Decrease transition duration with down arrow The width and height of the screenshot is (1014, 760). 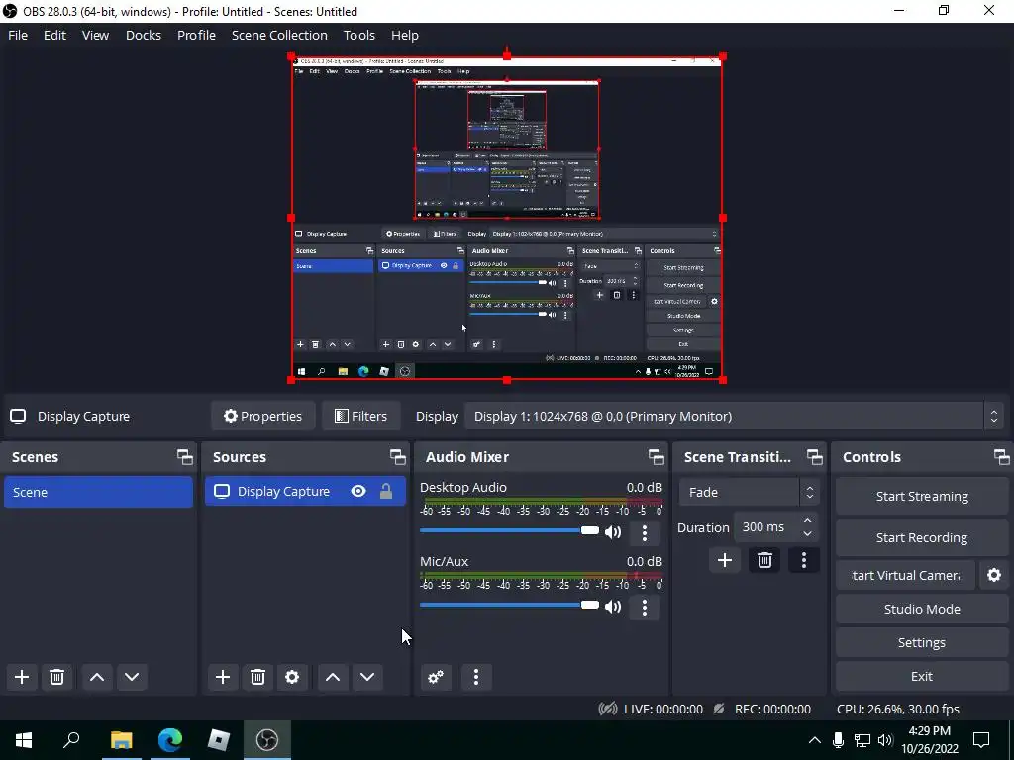808,534
